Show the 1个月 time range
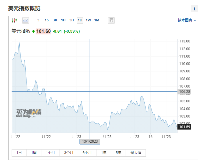 50,153
